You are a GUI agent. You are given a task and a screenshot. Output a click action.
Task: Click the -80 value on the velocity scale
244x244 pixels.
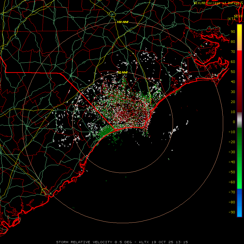tap(232, 202)
